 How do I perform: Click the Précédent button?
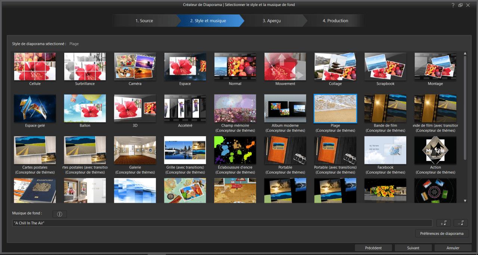coord(373,248)
